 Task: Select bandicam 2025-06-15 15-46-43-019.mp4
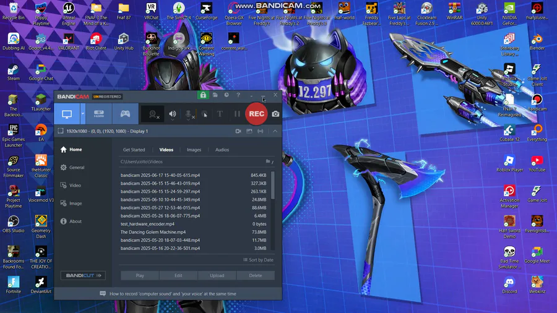(x=193, y=183)
